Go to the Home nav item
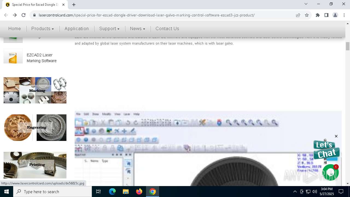This screenshot has height=197, width=350. click(x=14, y=28)
